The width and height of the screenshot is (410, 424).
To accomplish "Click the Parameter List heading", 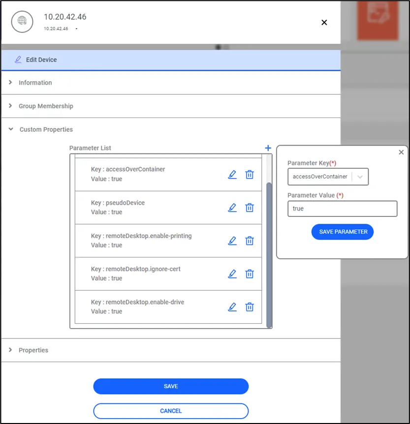I will [x=90, y=148].
